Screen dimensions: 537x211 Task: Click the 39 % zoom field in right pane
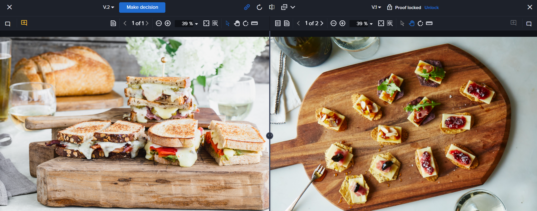[x=359, y=24]
